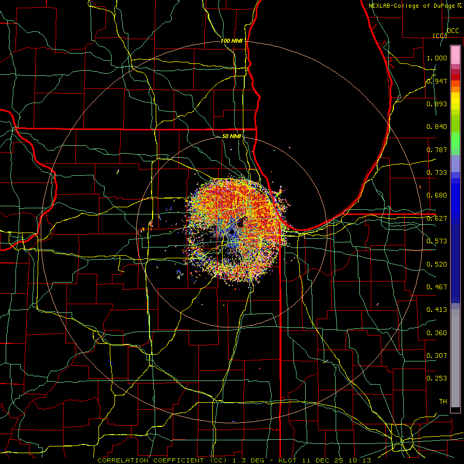The width and height of the screenshot is (464, 464).
Task: Click the 0.787 legend value
Action: [x=437, y=150]
